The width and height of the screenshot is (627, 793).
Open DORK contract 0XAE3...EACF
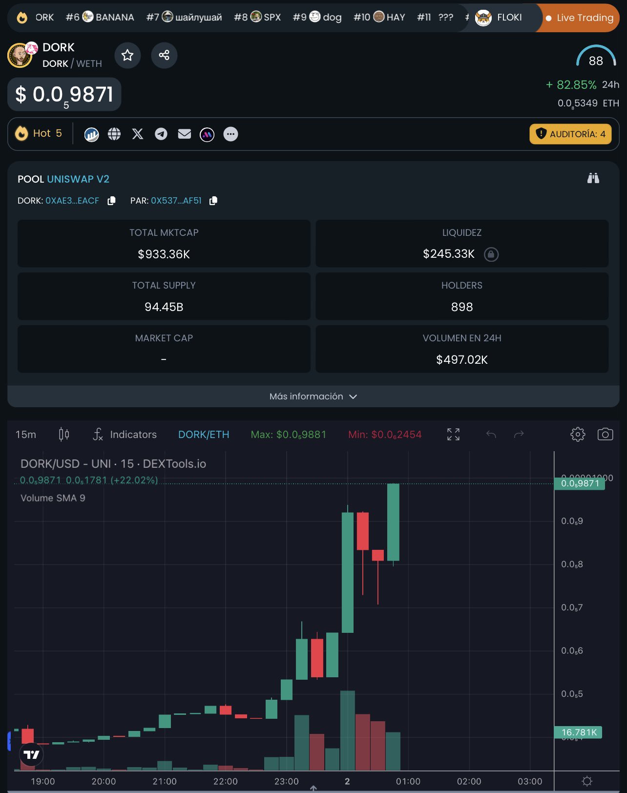click(x=72, y=201)
